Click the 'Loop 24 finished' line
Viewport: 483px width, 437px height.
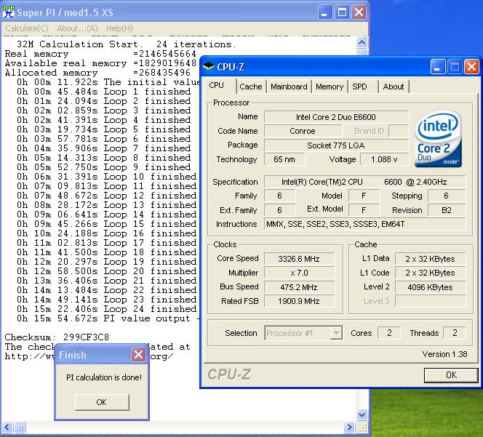[x=107, y=309]
